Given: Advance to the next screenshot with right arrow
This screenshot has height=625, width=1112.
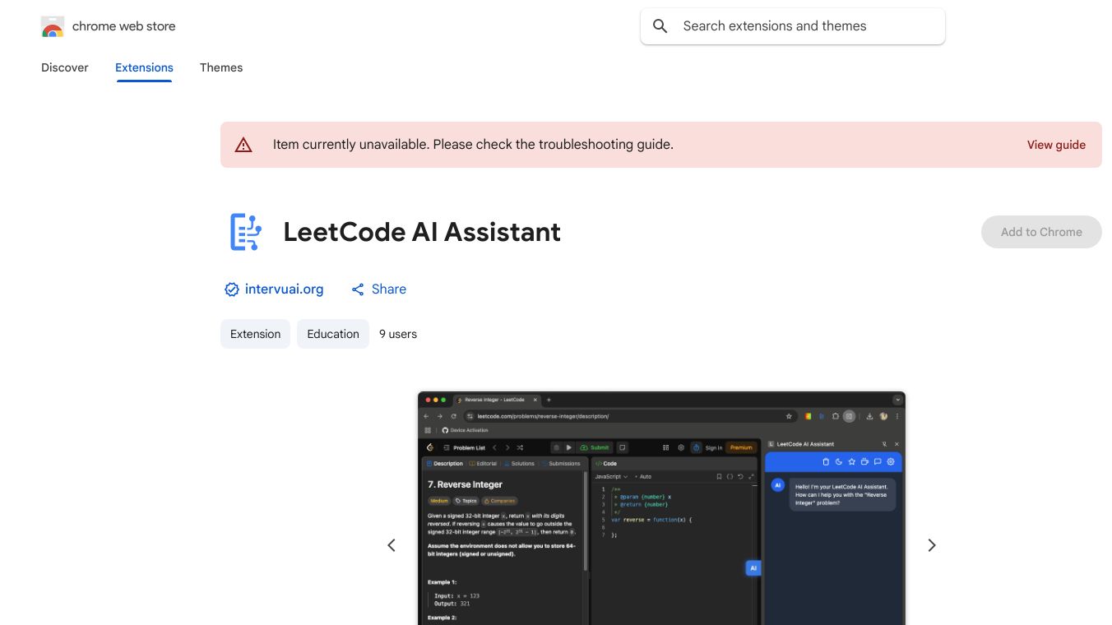Looking at the screenshot, I should click(932, 545).
